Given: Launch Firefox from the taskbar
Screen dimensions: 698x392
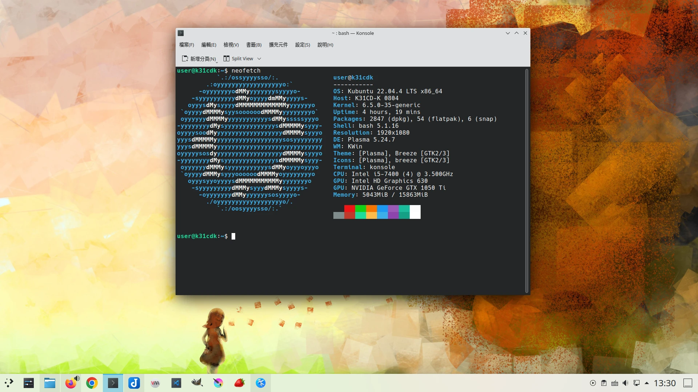Looking at the screenshot, I should tap(71, 383).
